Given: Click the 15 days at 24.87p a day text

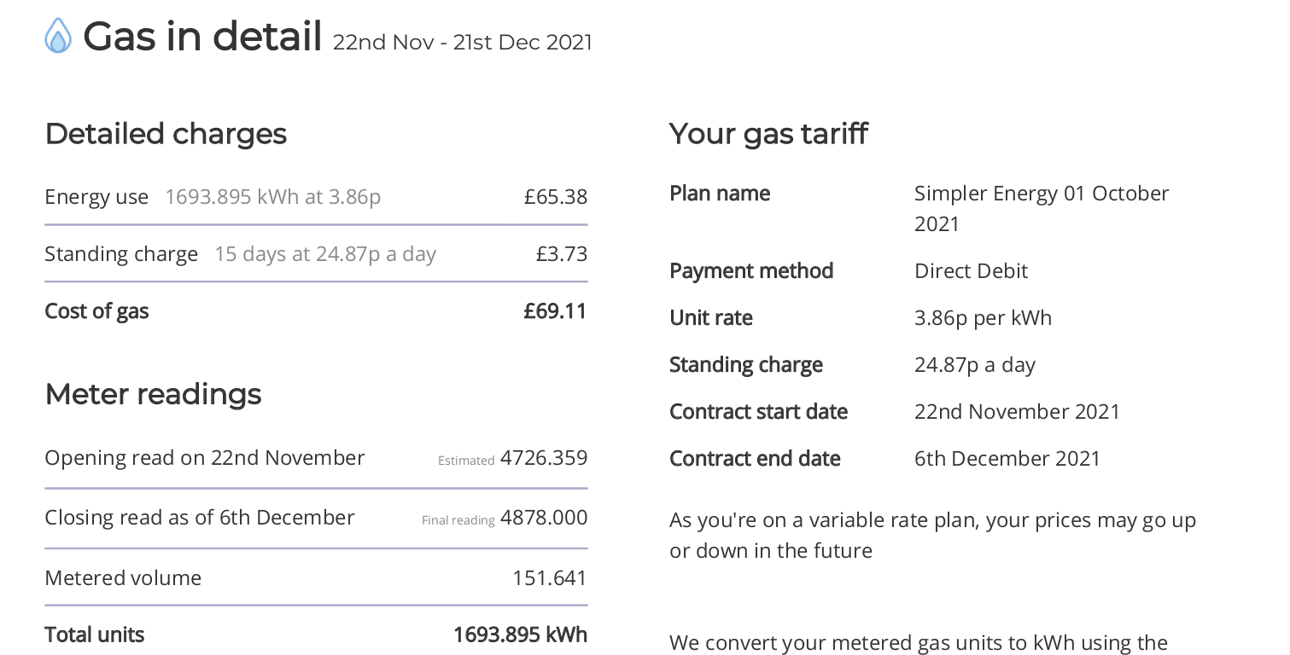Looking at the screenshot, I should pyautogui.click(x=325, y=254).
